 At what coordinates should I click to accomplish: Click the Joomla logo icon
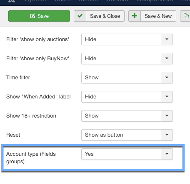(12, 1)
